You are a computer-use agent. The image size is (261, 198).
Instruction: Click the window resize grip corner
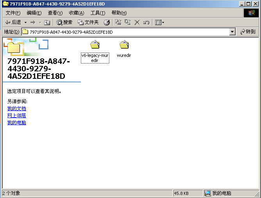[257, 194]
